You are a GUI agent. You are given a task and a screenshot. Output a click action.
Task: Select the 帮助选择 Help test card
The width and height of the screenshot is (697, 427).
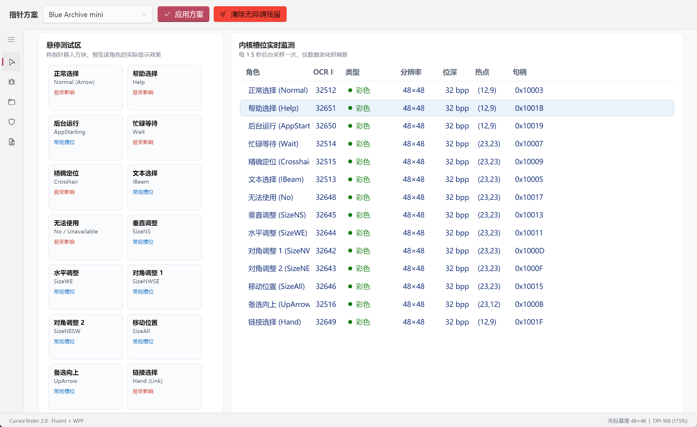click(x=164, y=88)
